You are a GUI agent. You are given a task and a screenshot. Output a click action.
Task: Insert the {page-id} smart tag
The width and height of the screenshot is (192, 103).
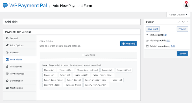click(107, 70)
